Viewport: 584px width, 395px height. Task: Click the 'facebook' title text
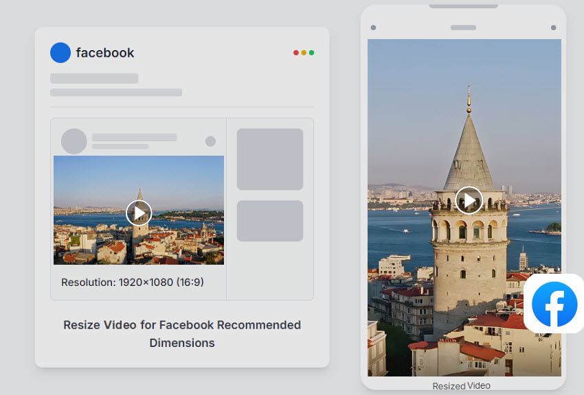point(105,53)
